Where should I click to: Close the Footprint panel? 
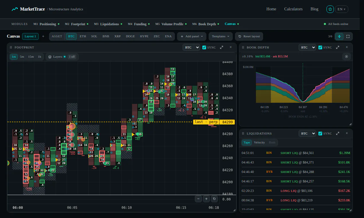click(231, 47)
